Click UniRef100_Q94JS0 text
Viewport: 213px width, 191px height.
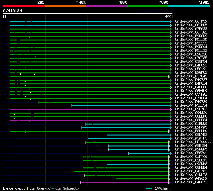coord(191,113)
